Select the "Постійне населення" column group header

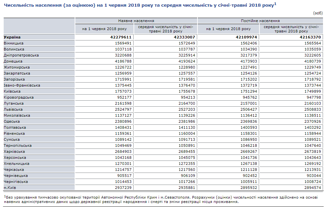(260, 21)
